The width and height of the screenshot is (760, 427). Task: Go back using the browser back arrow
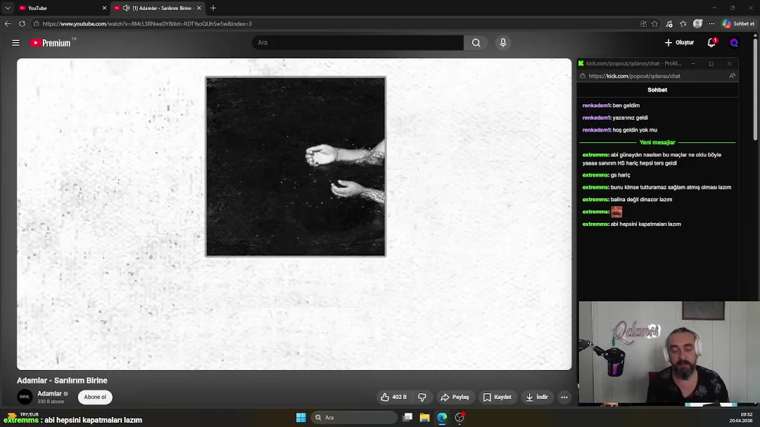click(8, 24)
